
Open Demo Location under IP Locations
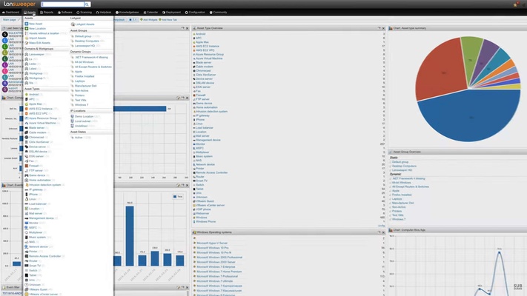coord(84,116)
